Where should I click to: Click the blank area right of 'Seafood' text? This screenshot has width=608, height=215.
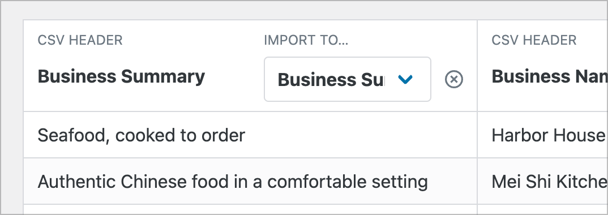361,135
